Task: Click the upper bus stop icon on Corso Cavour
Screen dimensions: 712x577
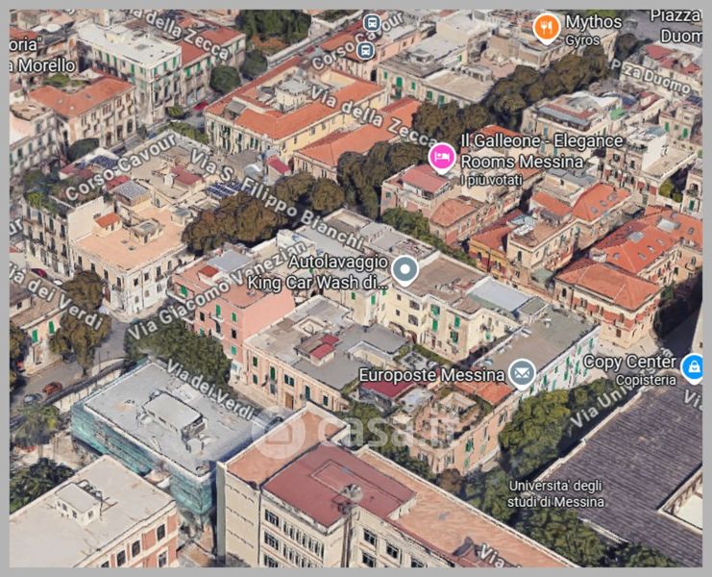Action: click(x=372, y=22)
